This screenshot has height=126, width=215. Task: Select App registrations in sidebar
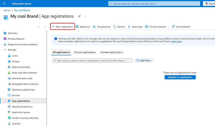tap(23, 101)
